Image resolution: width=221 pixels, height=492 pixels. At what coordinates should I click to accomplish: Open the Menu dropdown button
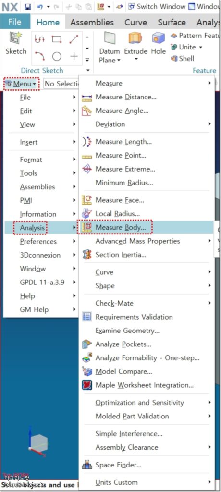pyautogui.click(x=22, y=84)
